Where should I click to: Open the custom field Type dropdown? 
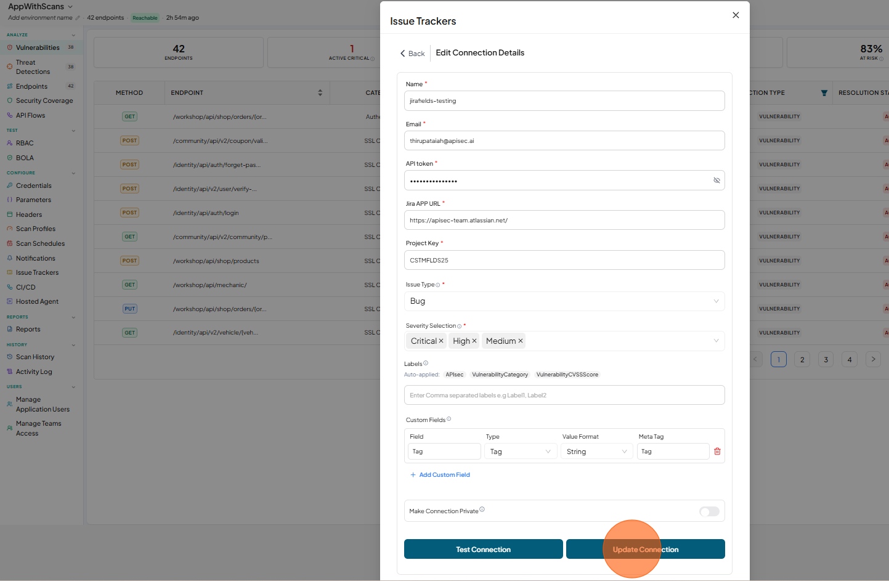pyautogui.click(x=521, y=452)
